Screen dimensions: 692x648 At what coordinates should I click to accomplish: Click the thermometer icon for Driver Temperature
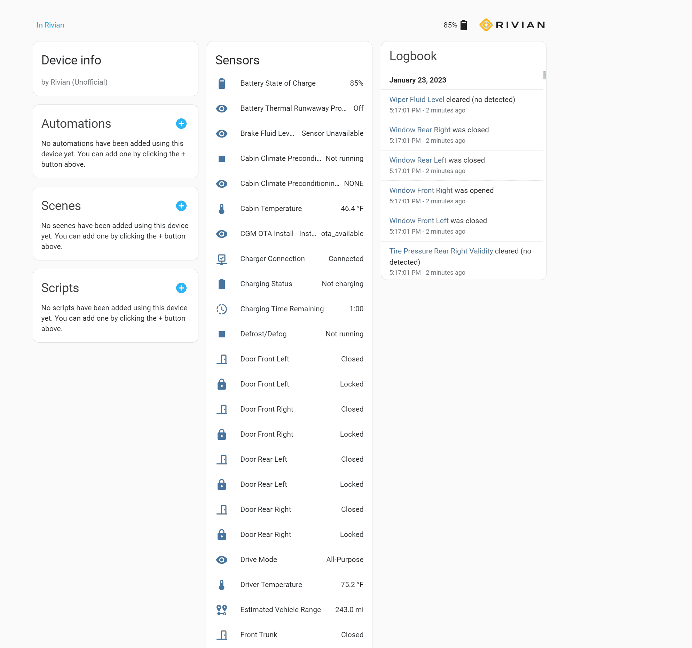point(222,585)
